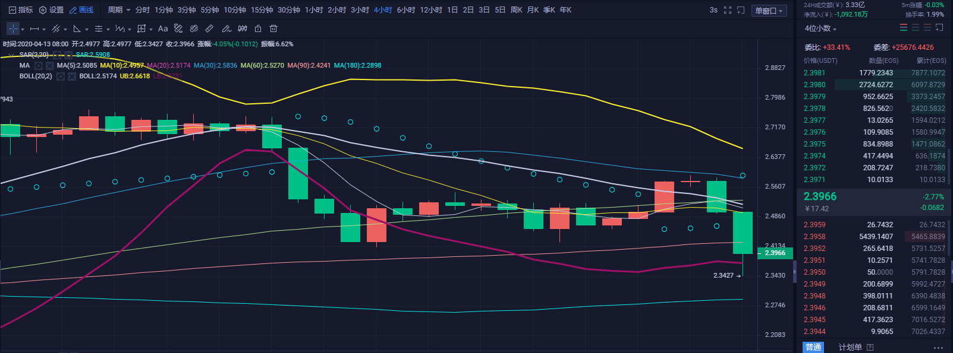This screenshot has width=953, height=353.
Task: Select the crosshair cursor drawing tool
Action: tap(13, 28)
